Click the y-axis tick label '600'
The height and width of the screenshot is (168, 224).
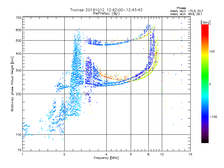click(19, 30)
